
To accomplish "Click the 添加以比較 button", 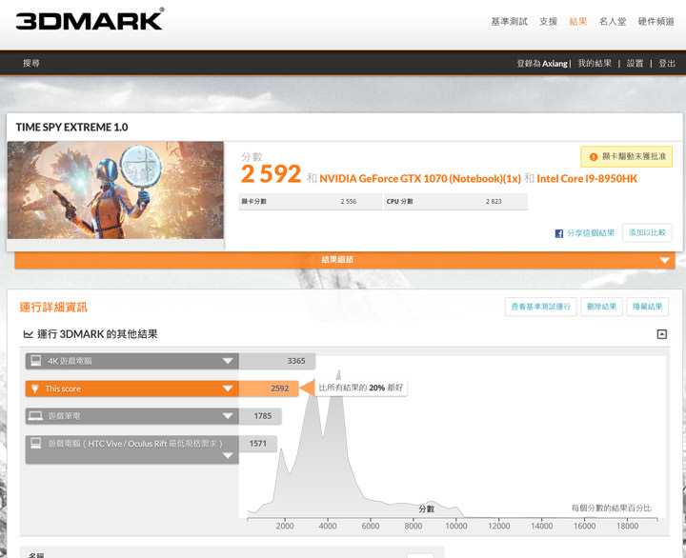I will click(647, 233).
